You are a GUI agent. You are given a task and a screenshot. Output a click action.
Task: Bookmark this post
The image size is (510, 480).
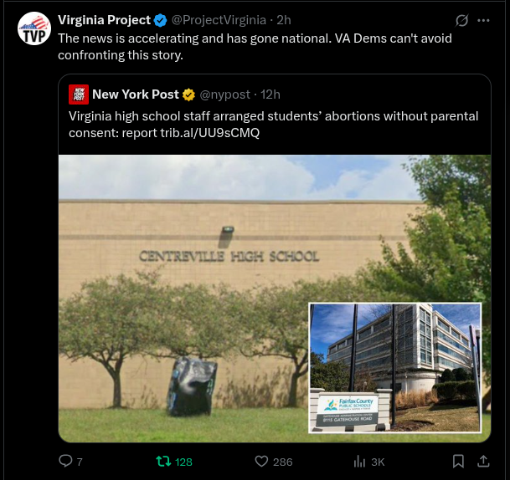point(458,461)
